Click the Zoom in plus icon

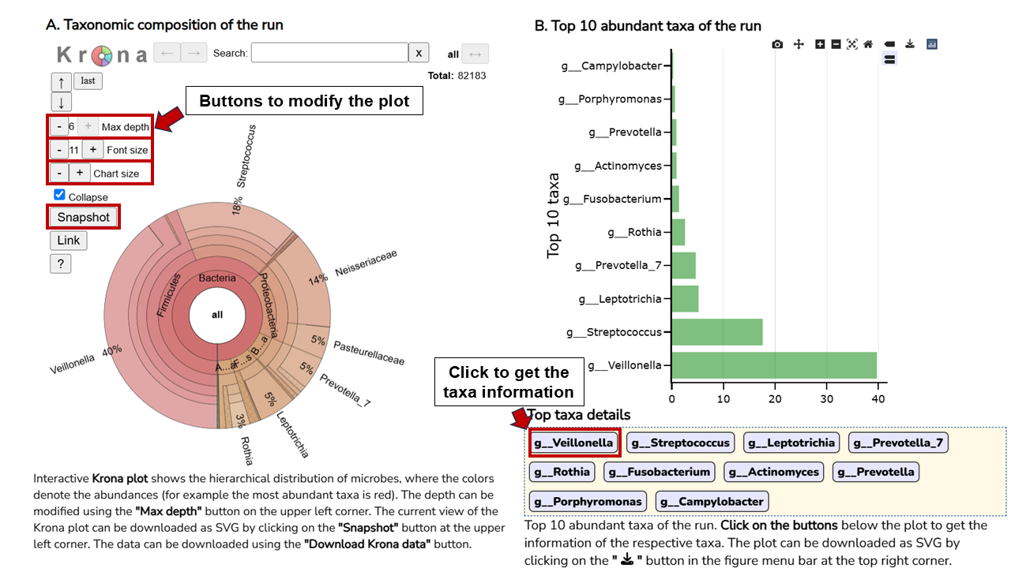[820, 44]
